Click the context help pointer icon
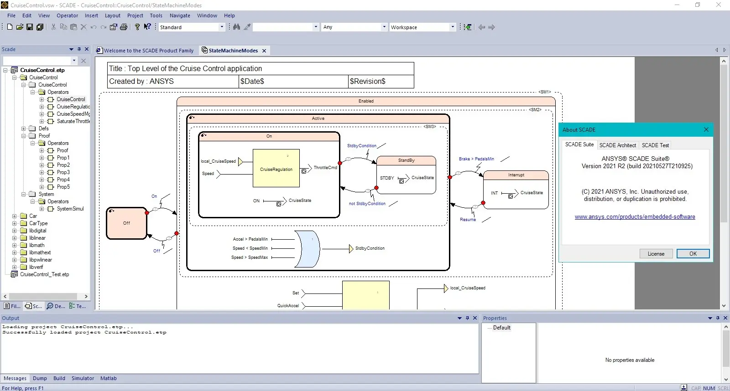The image size is (730, 391). [147, 27]
